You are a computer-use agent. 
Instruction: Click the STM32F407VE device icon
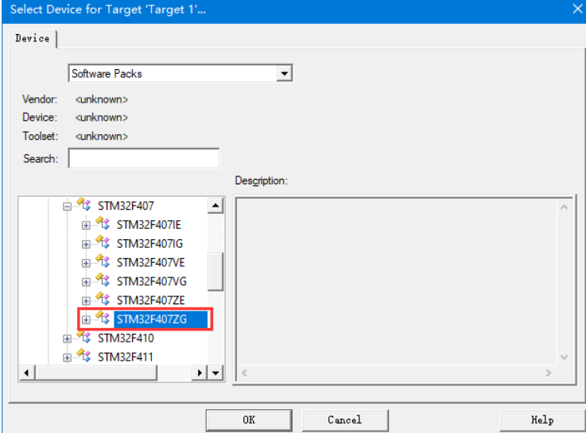pyautogui.click(x=103, y=261)
